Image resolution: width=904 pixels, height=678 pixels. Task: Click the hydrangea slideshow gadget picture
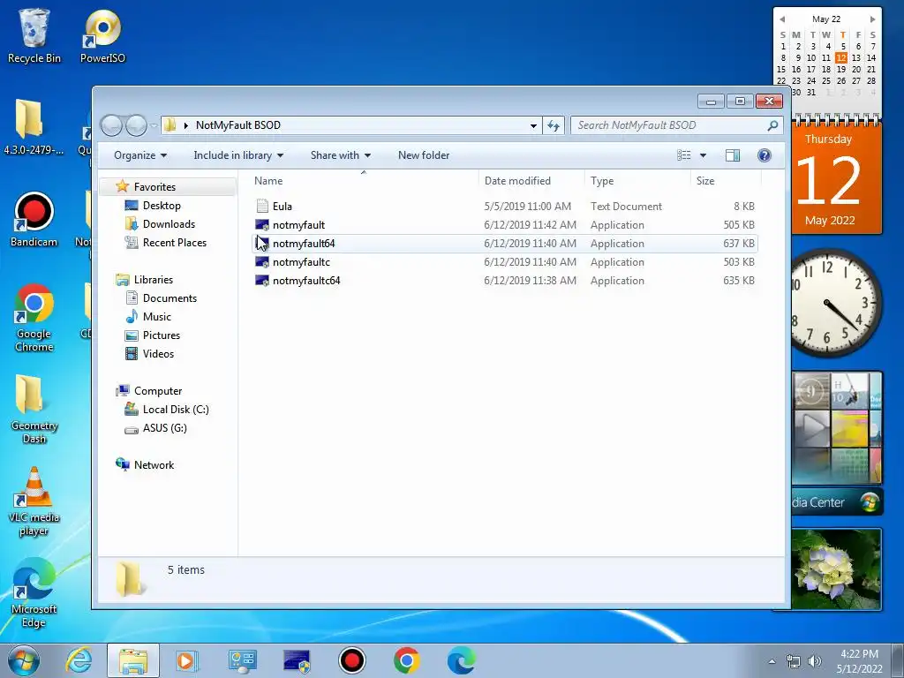[836, 569]
